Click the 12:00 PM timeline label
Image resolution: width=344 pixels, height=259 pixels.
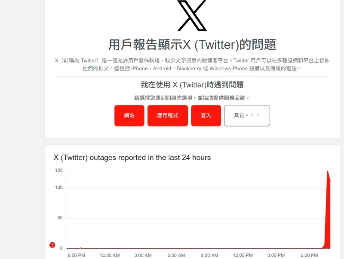243,255
